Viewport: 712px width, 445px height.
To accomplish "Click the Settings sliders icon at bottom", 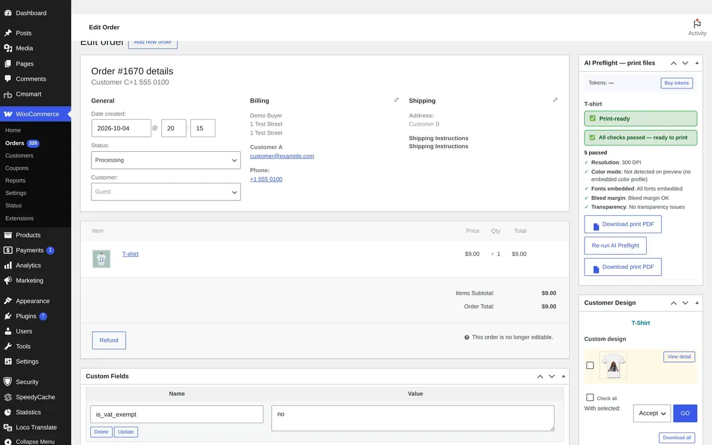I will [8, 361].
